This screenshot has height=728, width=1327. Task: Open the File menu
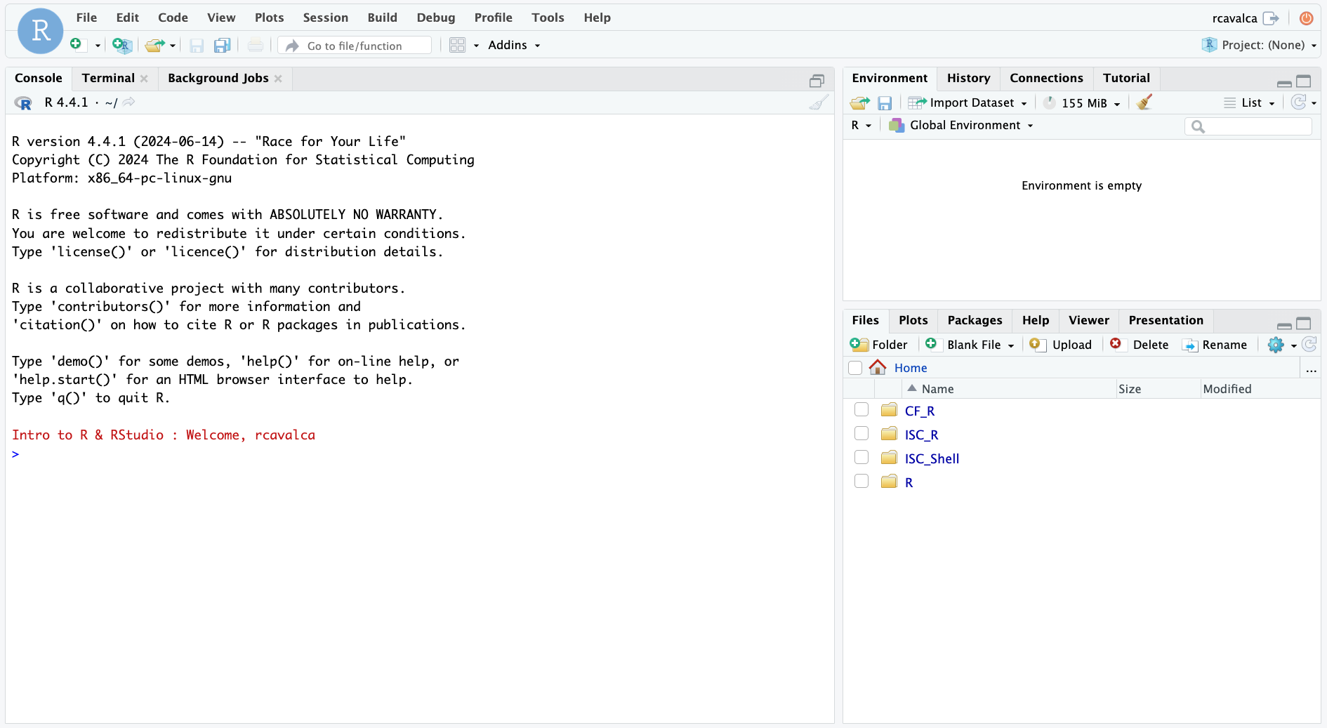86,18
